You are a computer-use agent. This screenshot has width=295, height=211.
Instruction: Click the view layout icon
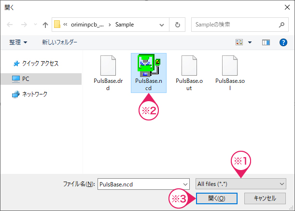[239, 42]
